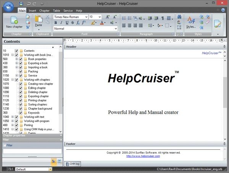Expand the Importing a book node
This screenshot has height=173, width=229.
tap(17, 67)
